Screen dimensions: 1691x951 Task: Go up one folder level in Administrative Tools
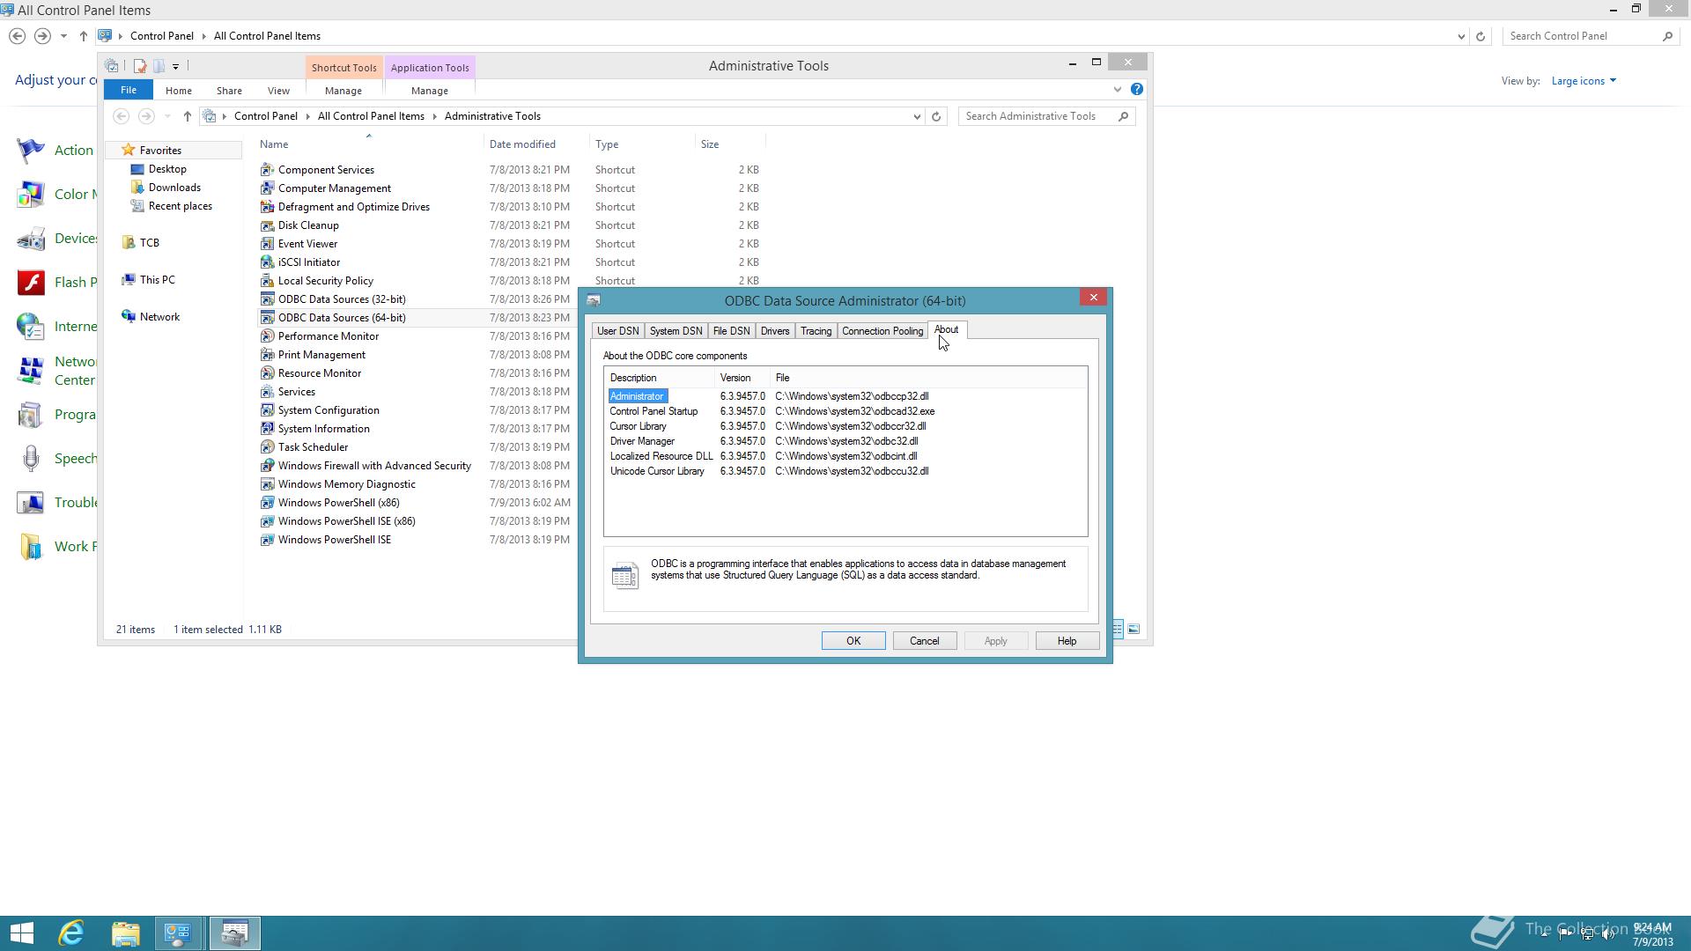(x=187, y=116)
